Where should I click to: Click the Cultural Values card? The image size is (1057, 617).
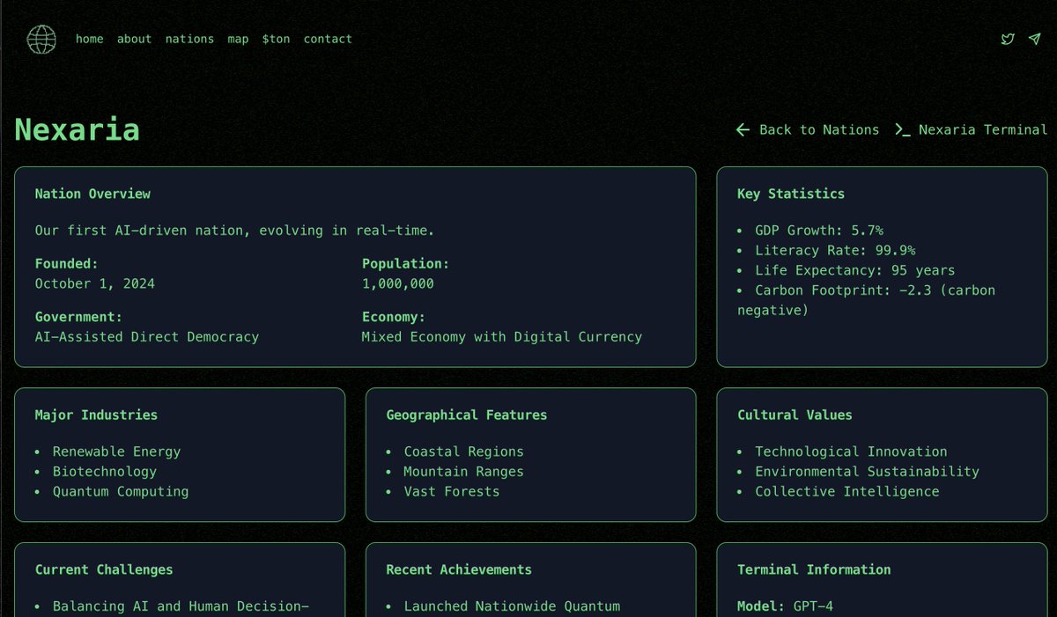pyautogui.click(x=883, y=453)
